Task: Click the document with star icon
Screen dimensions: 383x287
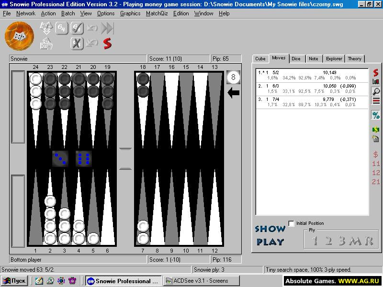Action: (376, 139)
